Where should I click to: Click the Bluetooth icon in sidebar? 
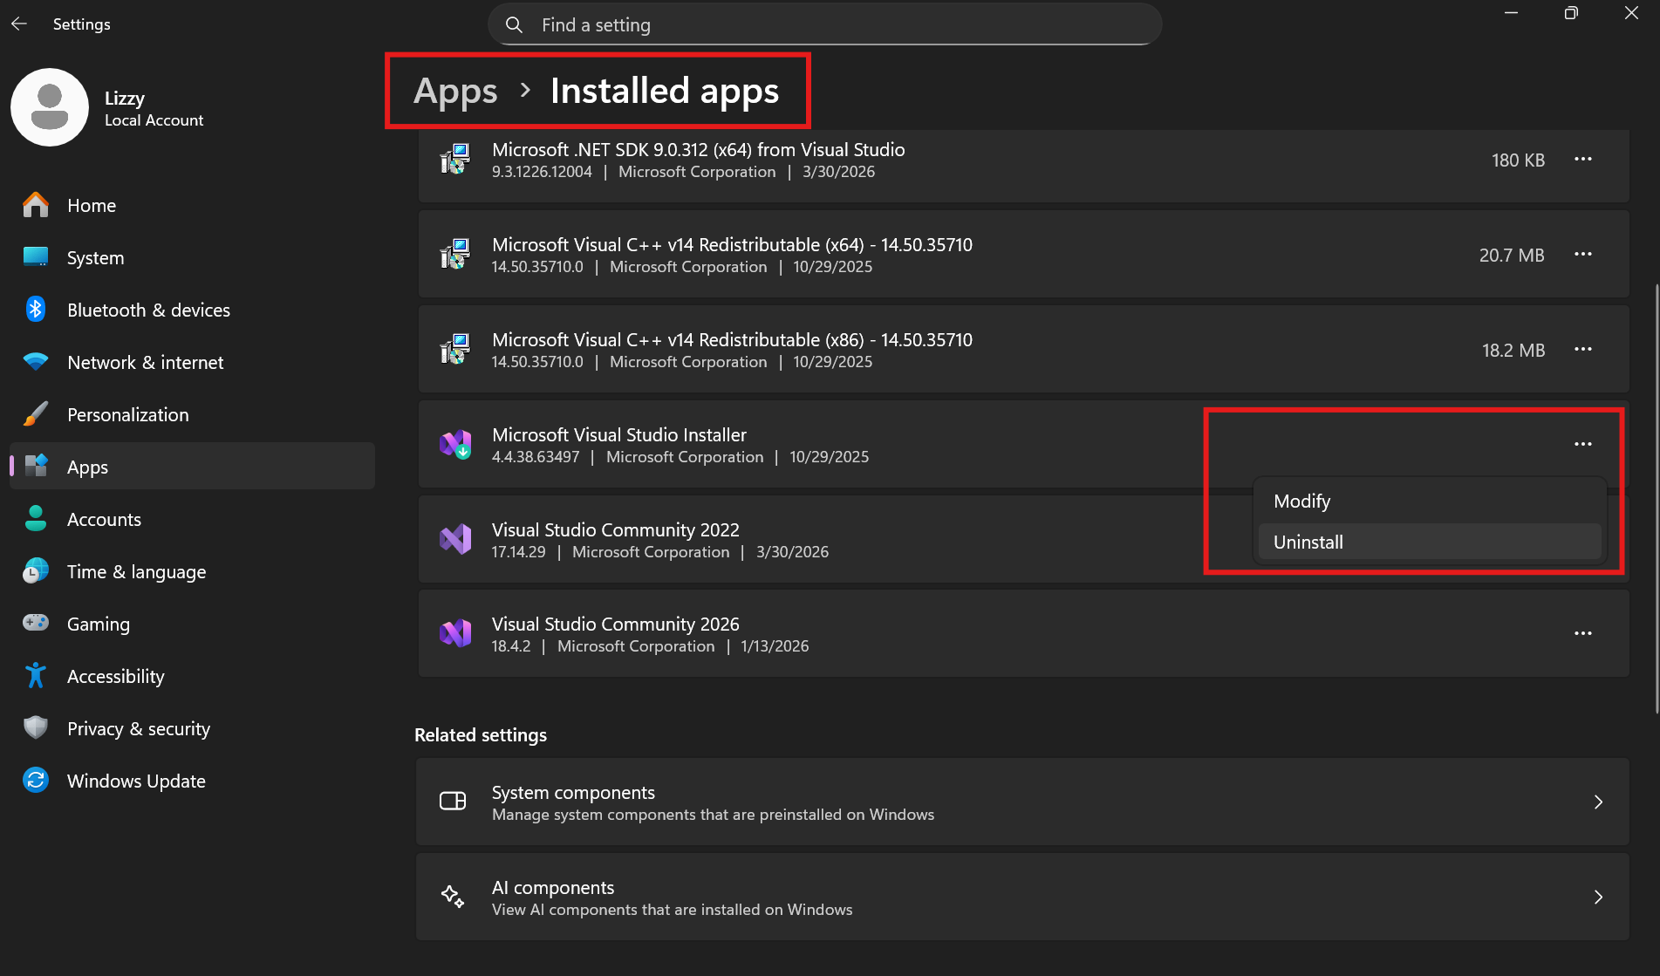point(36,310)
